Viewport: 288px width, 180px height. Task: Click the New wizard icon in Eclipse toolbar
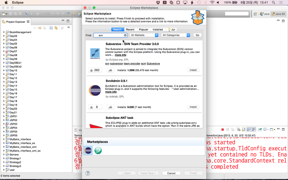4,14
